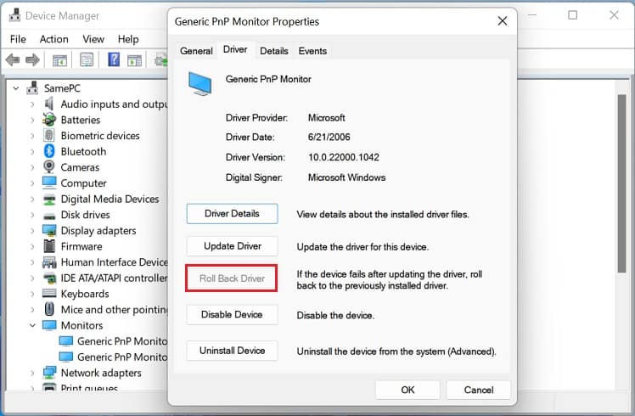Click the Back arrow in Device Manager toolbar

coord(13,60)
